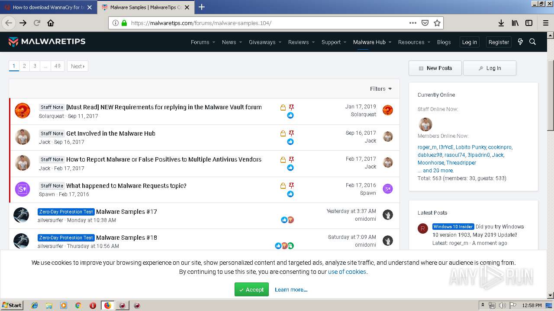Open silversurfer's avatar on Malware Samples #17
The width and height of the screenshot is (554, 311).
click(x=21, y=215)
